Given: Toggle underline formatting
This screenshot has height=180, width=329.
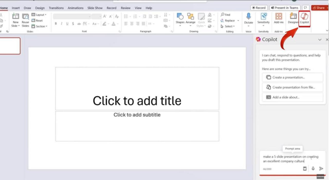Looking at the screenshot, I should pos(67,23).
